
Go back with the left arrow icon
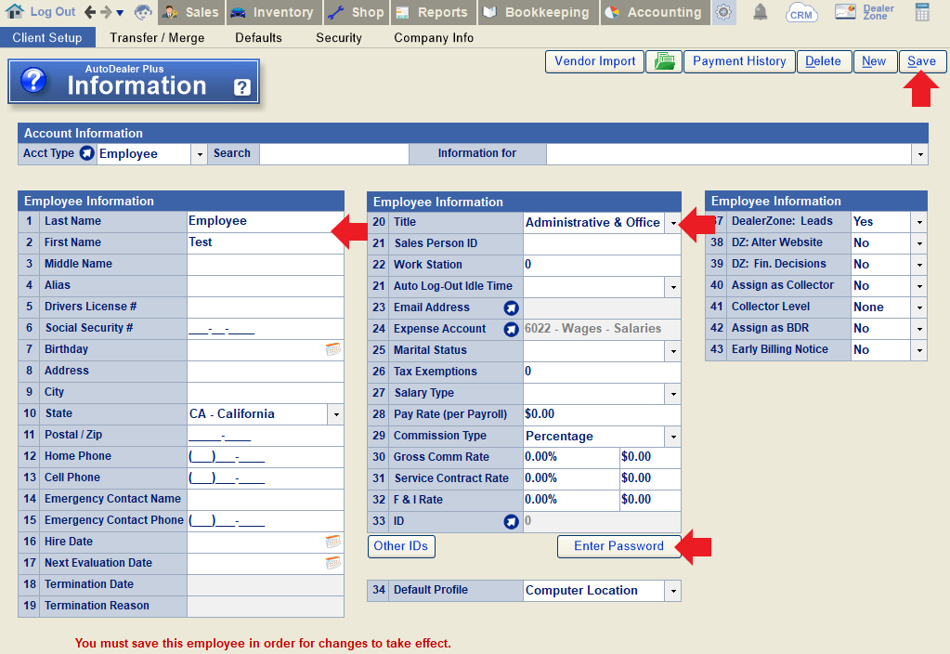point(90,11)
